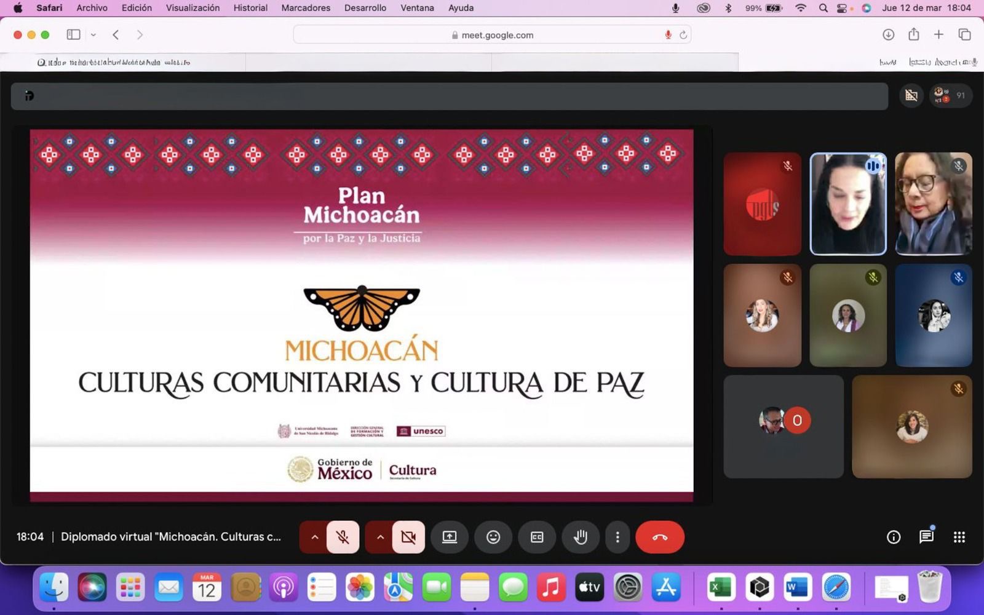The image size is (984, 615).
Task: Select the active speaker's video tile
Action: (848, 203)
